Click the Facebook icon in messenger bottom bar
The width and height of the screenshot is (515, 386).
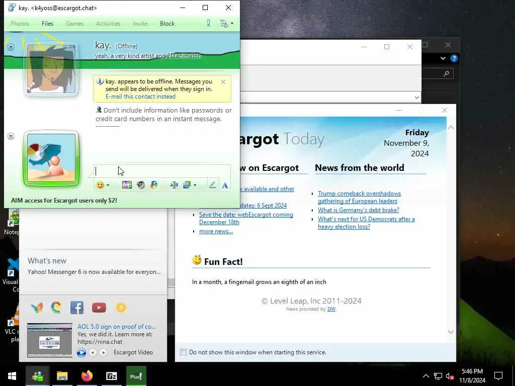coord(77,308)
